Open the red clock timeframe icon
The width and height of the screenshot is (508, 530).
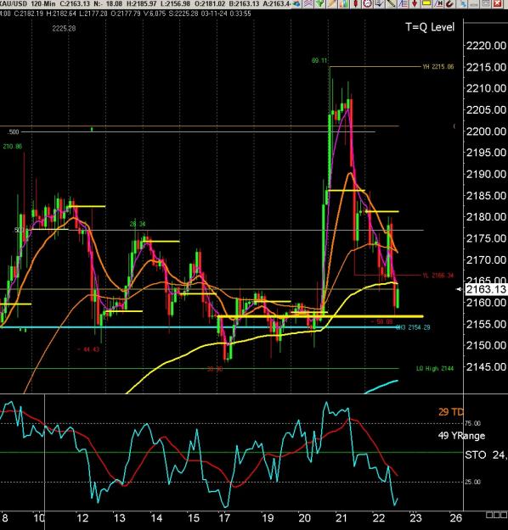[x=368, y=3]
